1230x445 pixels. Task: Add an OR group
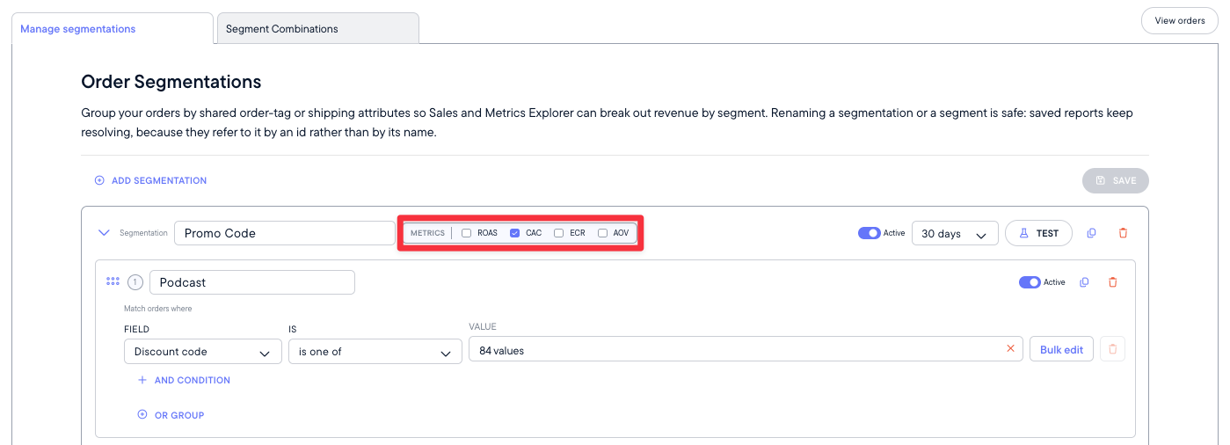[x=171, y=415]
